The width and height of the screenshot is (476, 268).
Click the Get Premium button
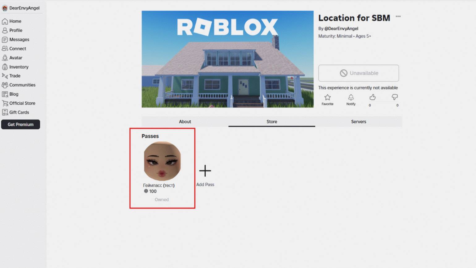pos(20,124)
